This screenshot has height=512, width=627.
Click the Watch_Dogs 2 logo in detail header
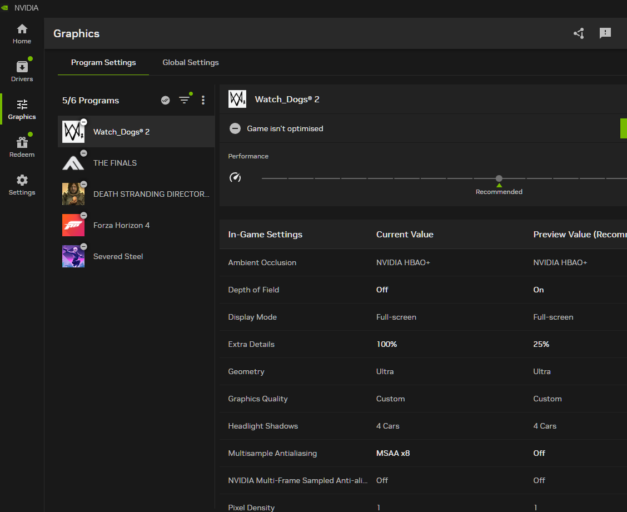click(237, 99)
